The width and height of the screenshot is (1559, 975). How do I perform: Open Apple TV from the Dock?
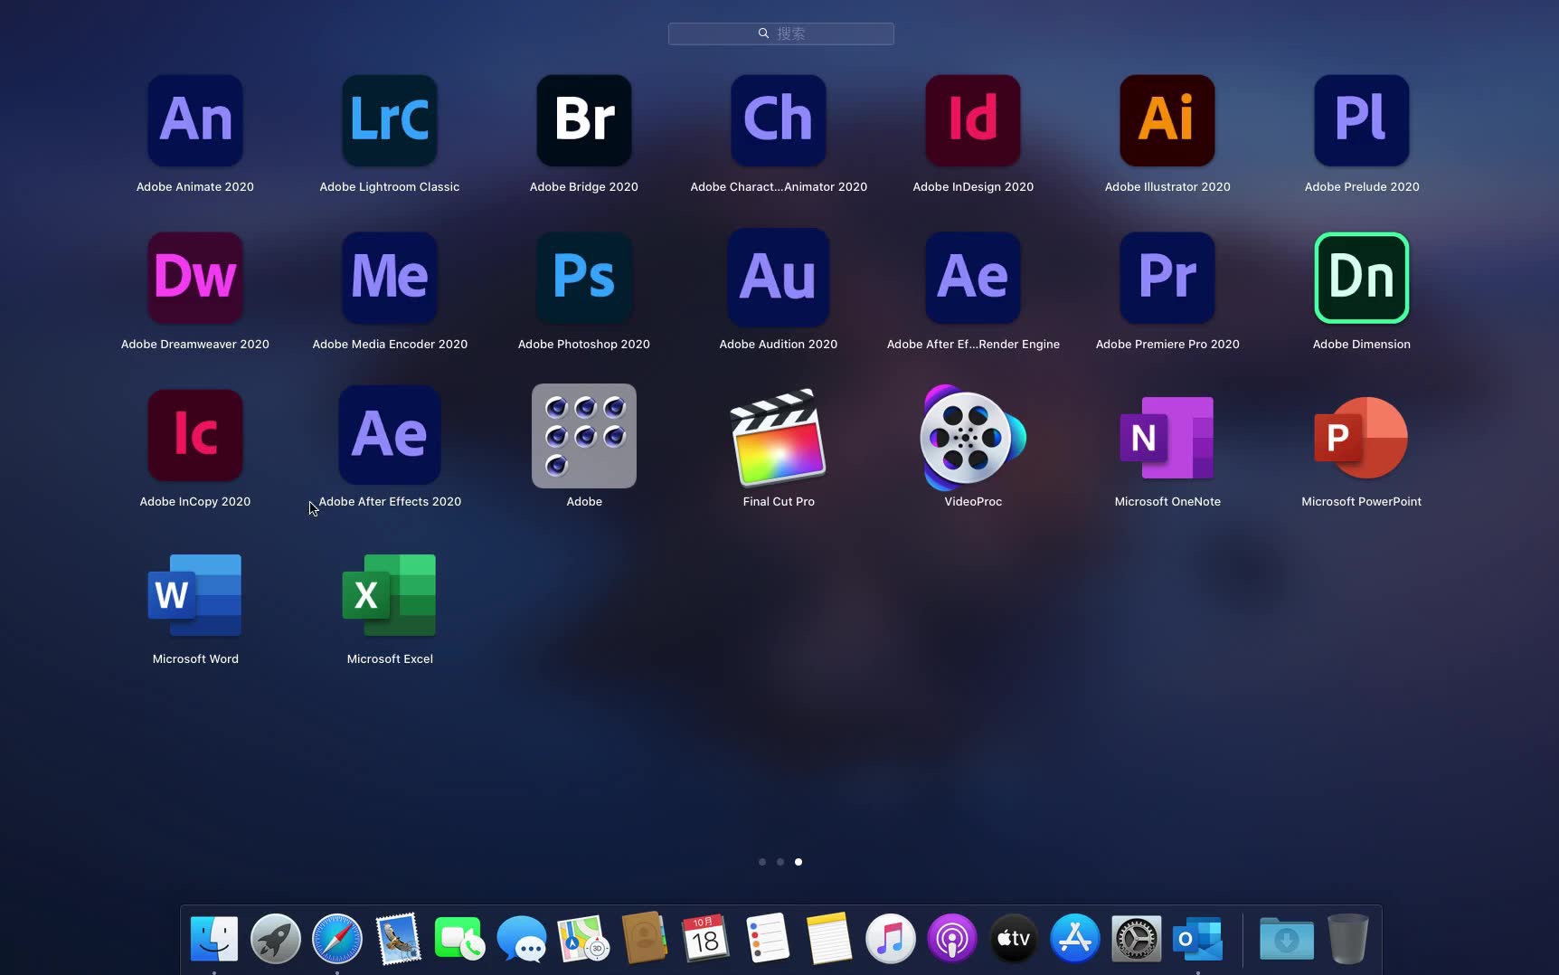point(1014,939)
